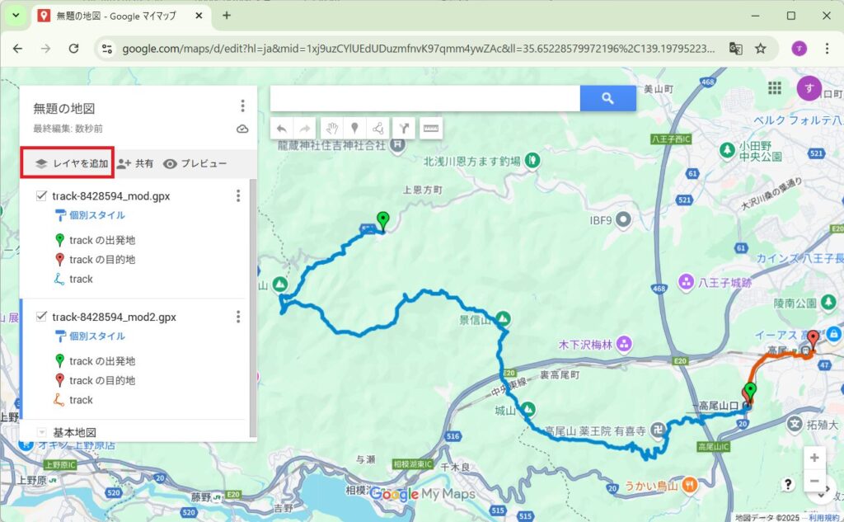Select the 無題の地図 Google マイマップ tab
This screenshot has height=522, width=844.
click(116, 16)
